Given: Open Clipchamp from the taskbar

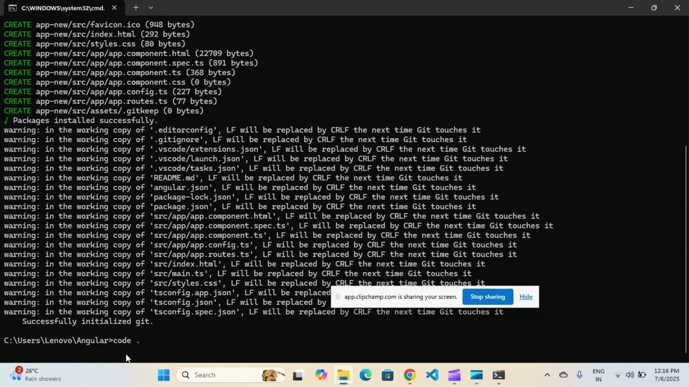Looking at the screenshot, I should (454, 375).
